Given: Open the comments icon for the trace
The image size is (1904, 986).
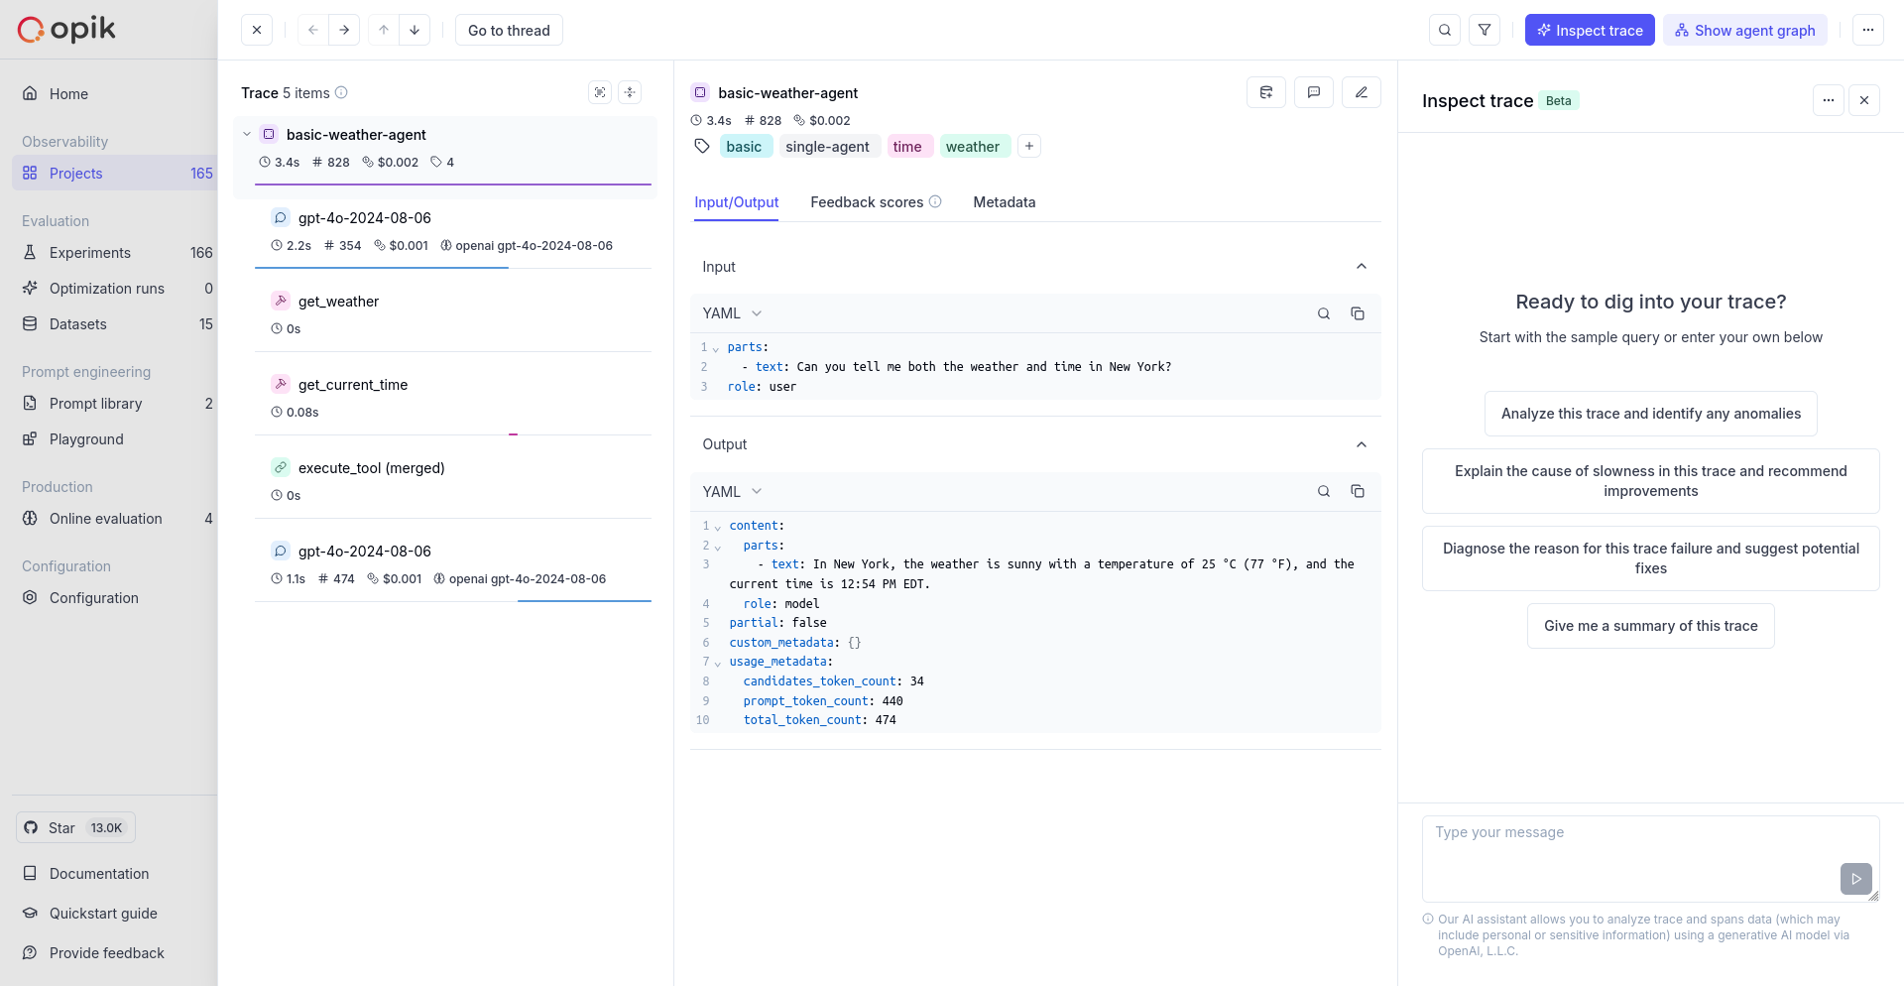Looking at the screenshot, I should 1314,92.
